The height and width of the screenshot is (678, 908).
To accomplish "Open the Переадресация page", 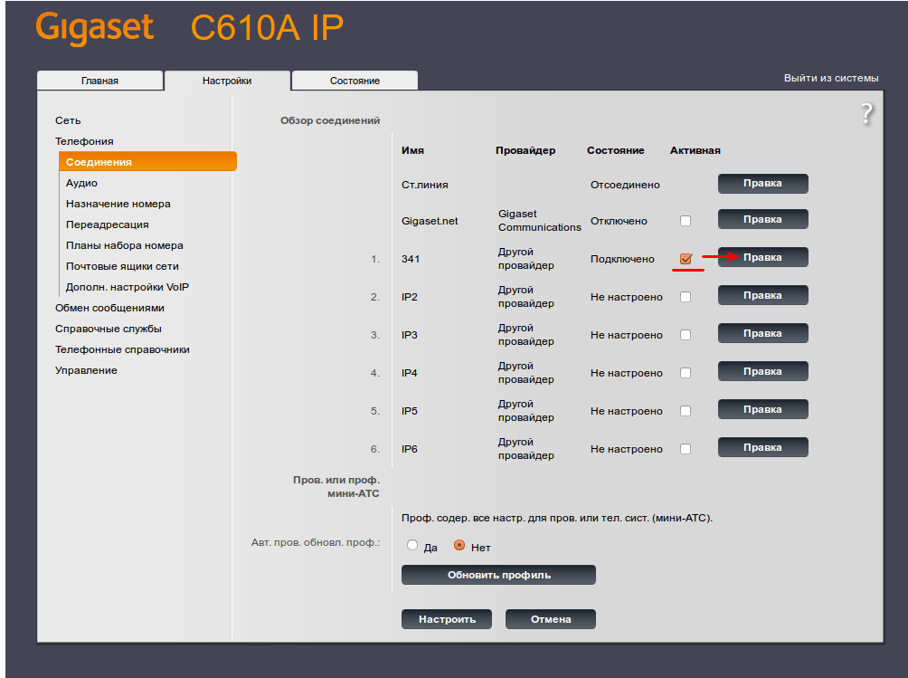I will point(107,224).
